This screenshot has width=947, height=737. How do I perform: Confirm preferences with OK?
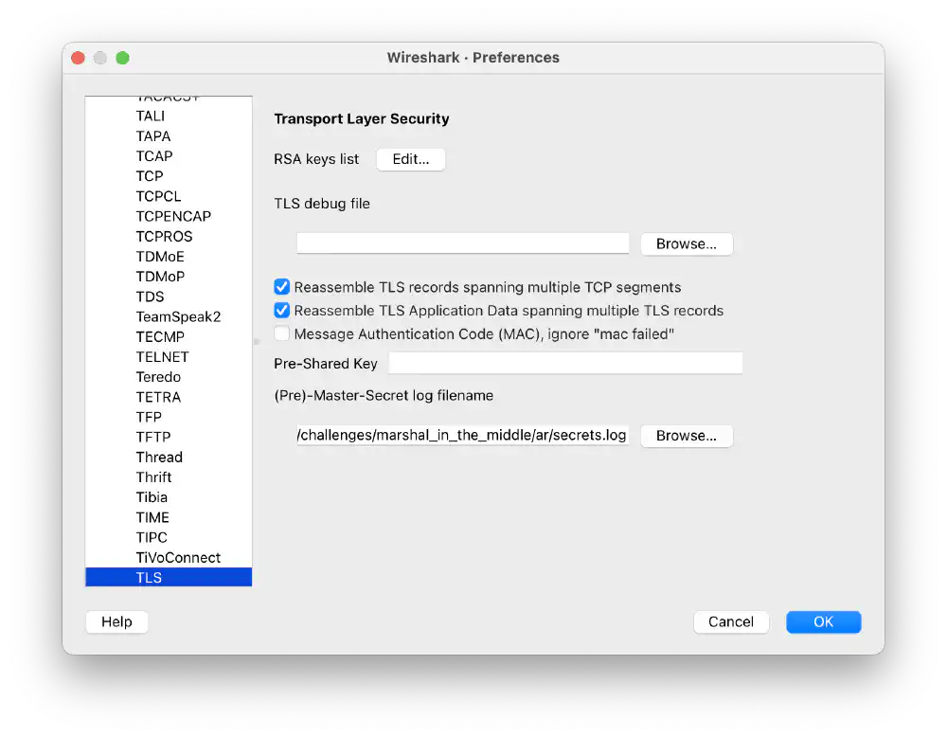point(823,621)
